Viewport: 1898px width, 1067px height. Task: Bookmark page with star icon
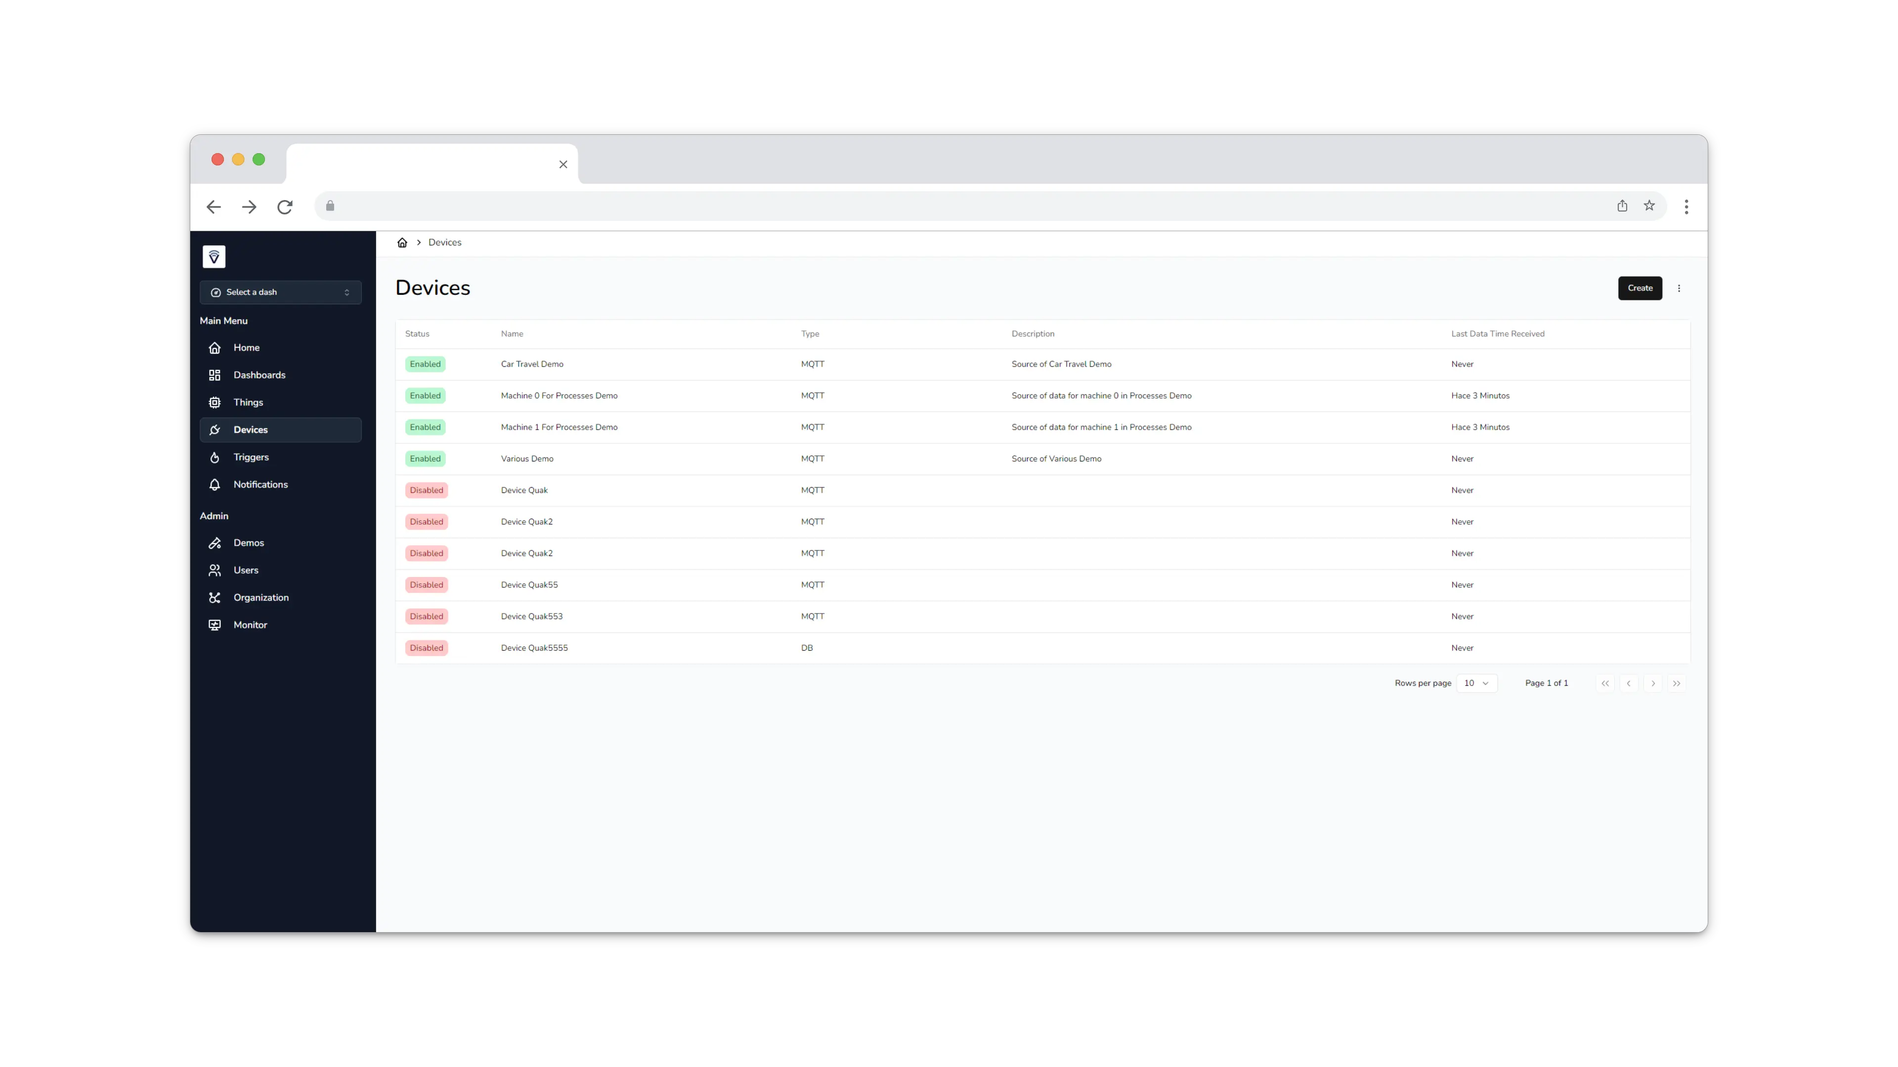pyautogui.click(x=1649, y=206)
